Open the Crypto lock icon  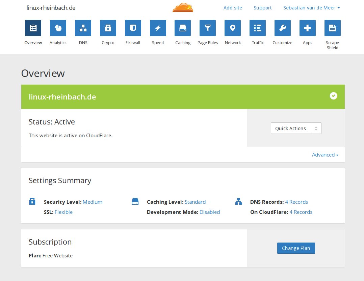click(108, 28)
